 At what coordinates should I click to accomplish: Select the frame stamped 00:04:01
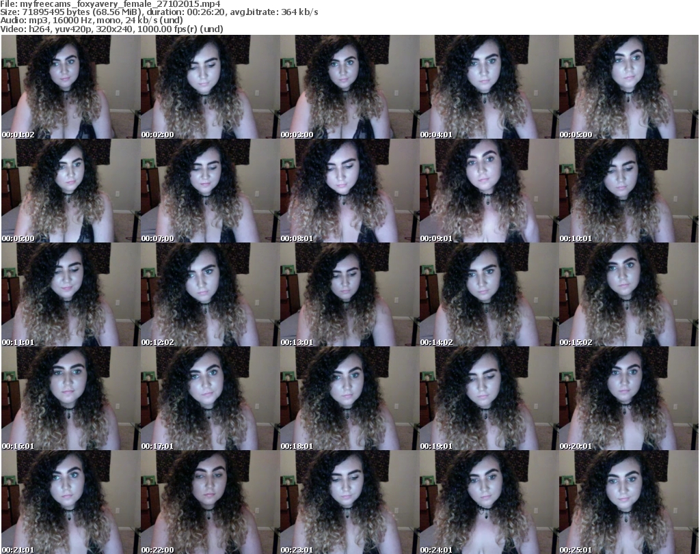tap(489, 87)
